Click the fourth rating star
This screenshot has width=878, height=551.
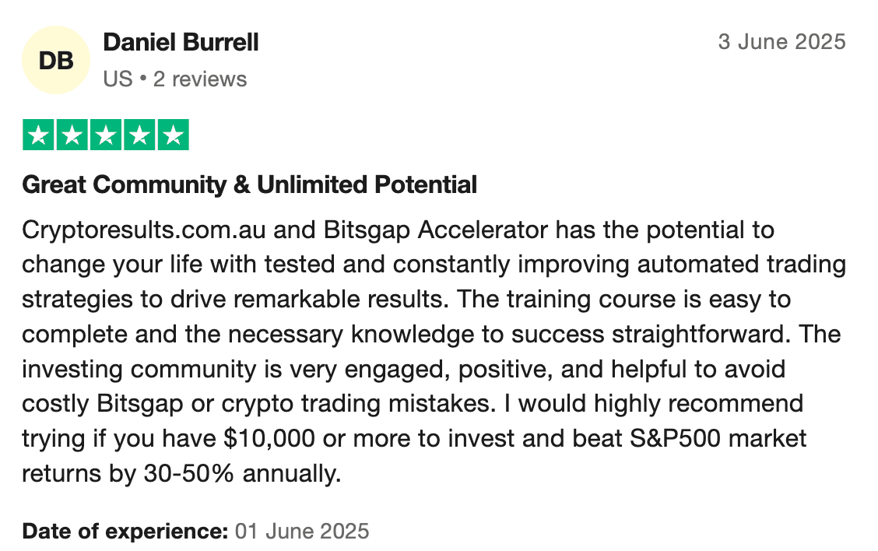(x=139, y=135)
